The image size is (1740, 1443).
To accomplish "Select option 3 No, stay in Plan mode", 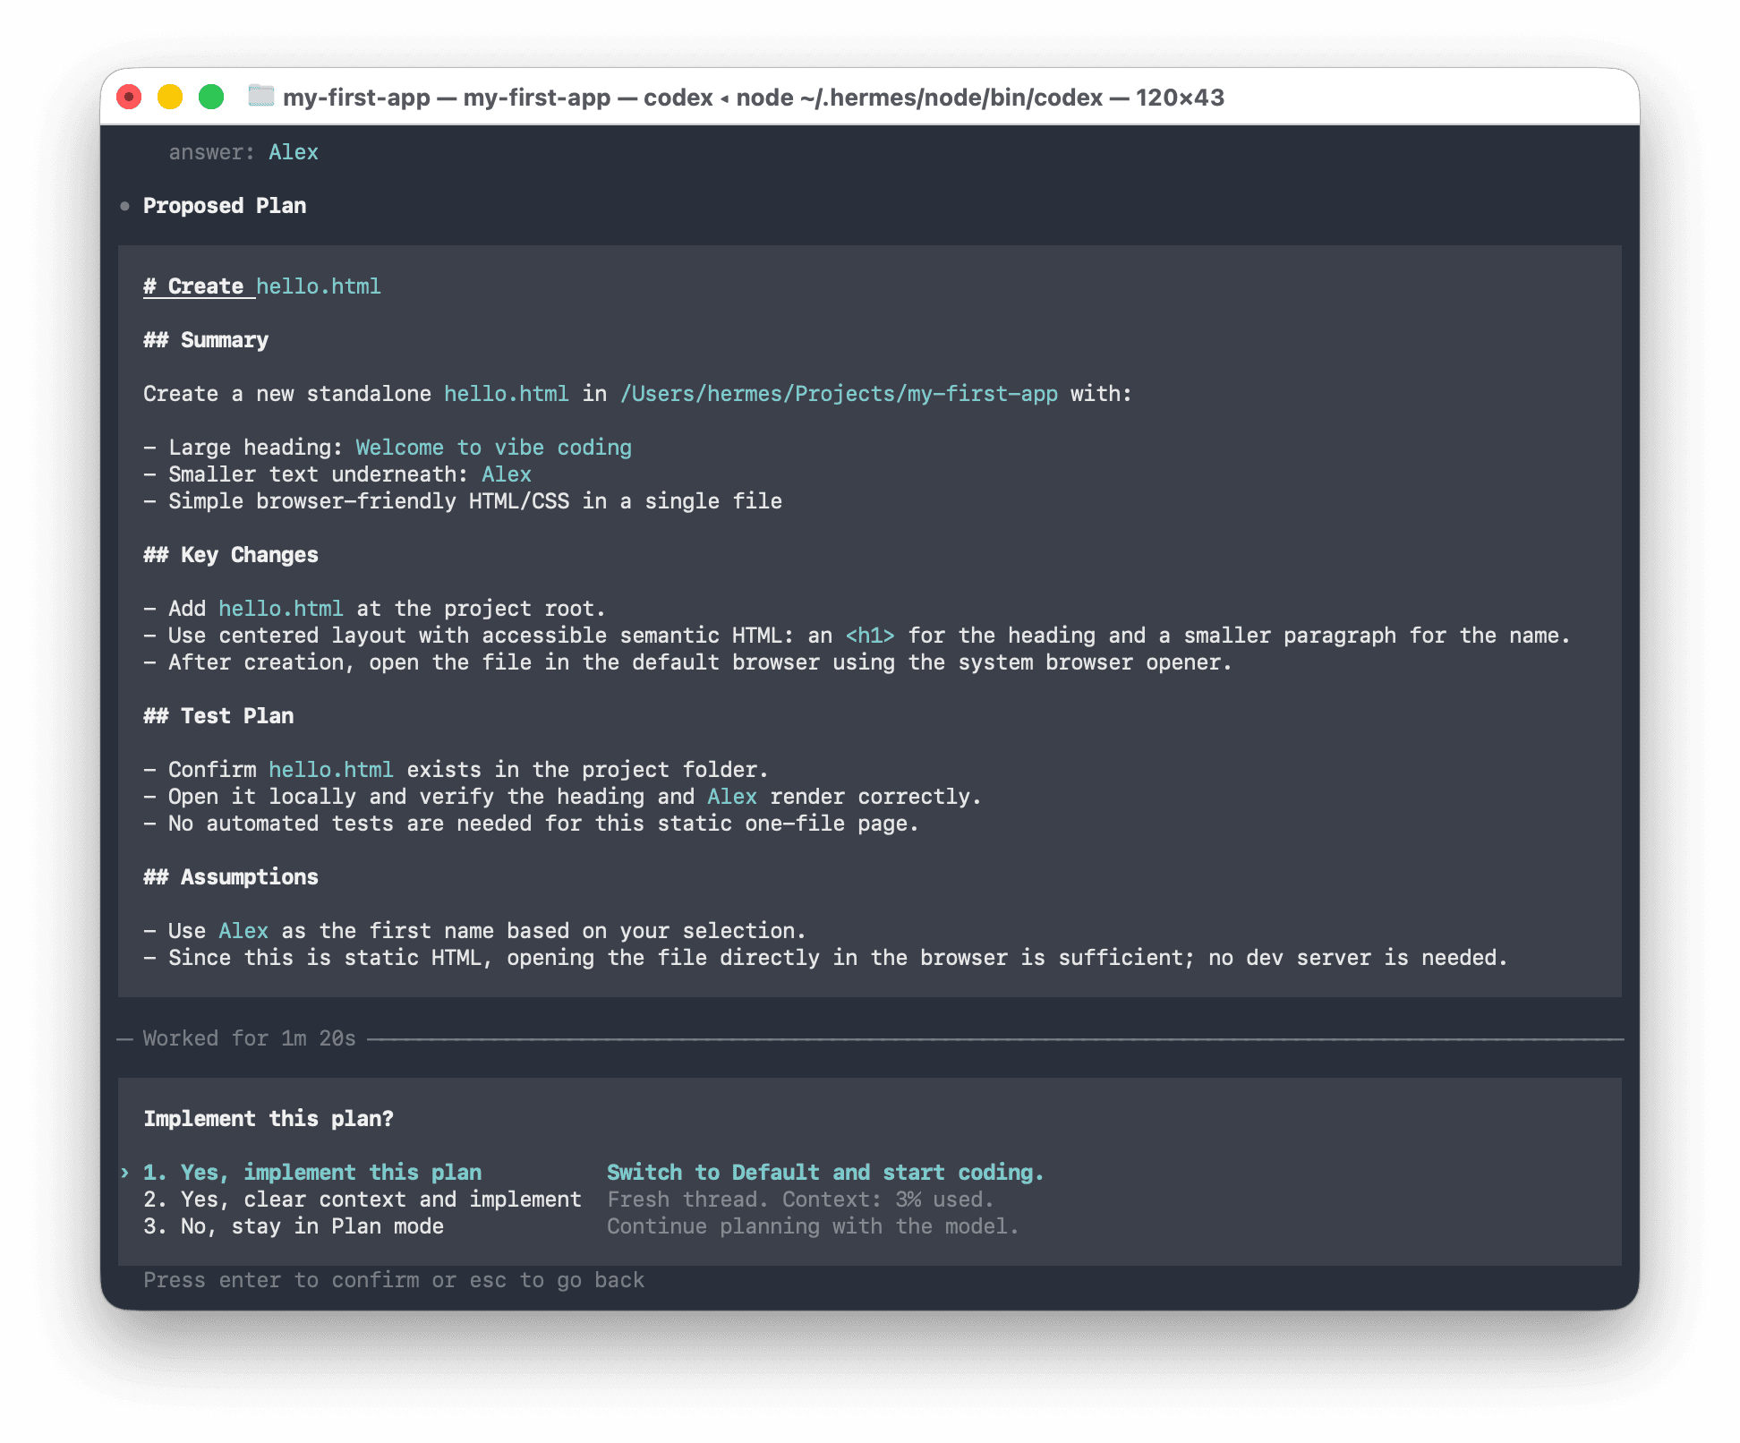I will tap(294, 1226).
